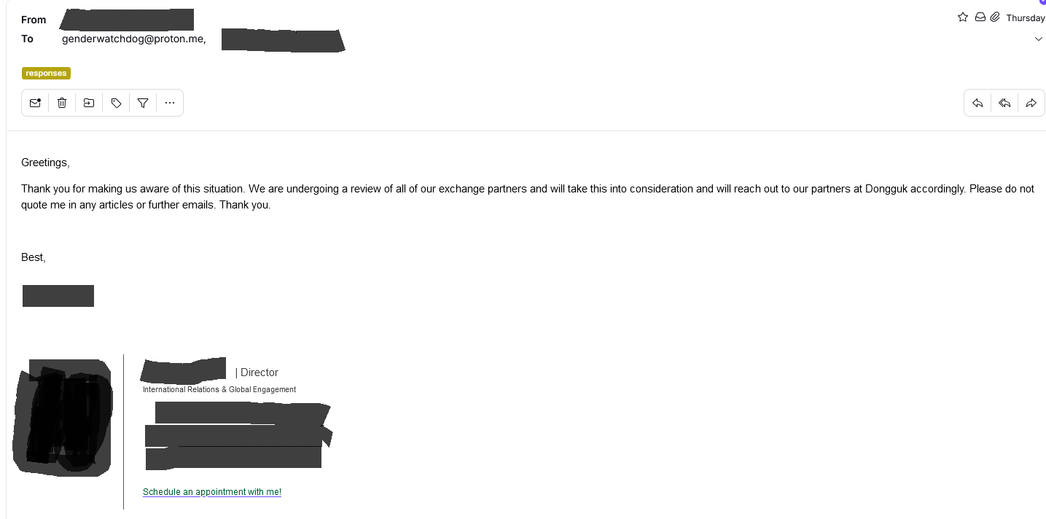
Task: Click the attachment paperclip icon
Action: tap(995, 17)
